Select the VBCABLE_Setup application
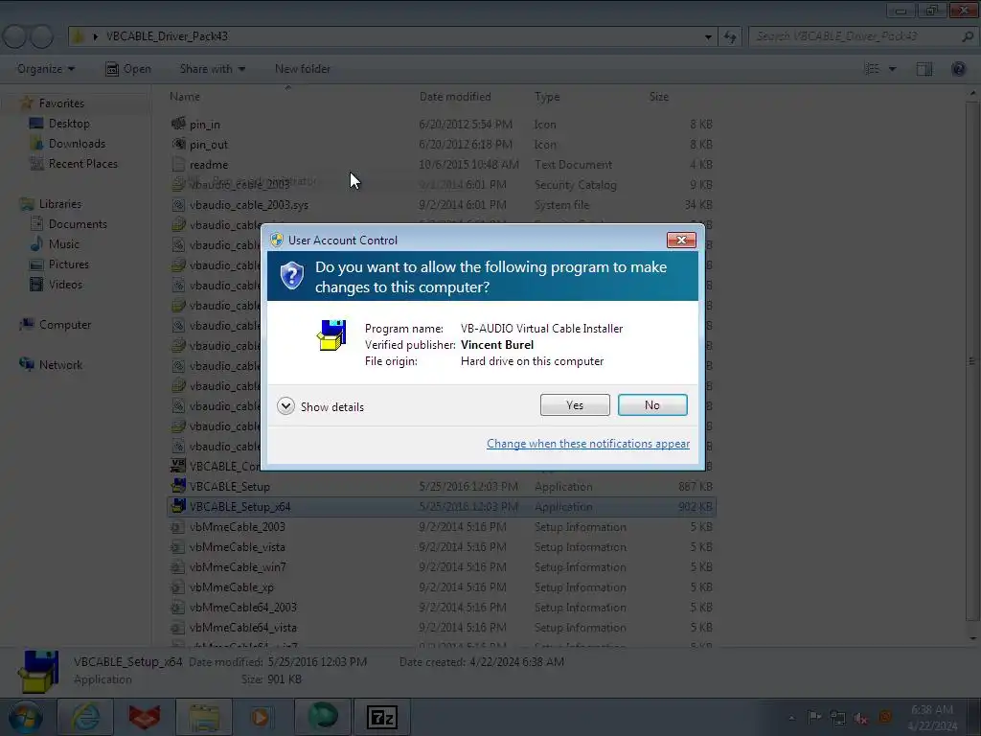This screenshot has width=981, height=736. click(x=441, y=486)
